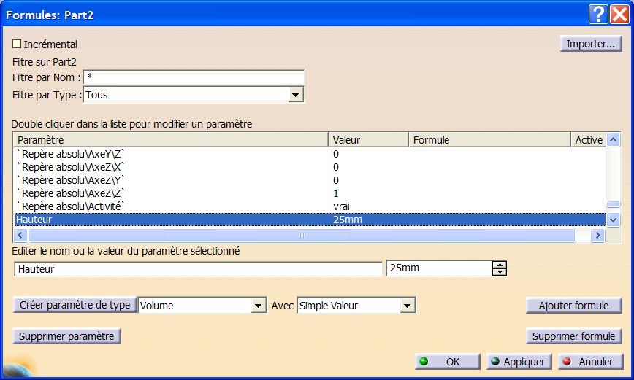
Task: Click the Active column header
Action: tap(588, 140)
